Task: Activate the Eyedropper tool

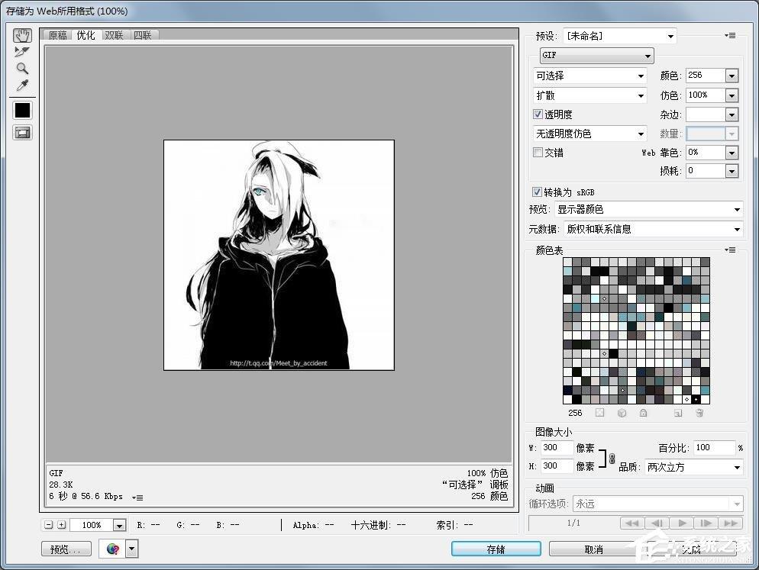Action: [22, 85]
